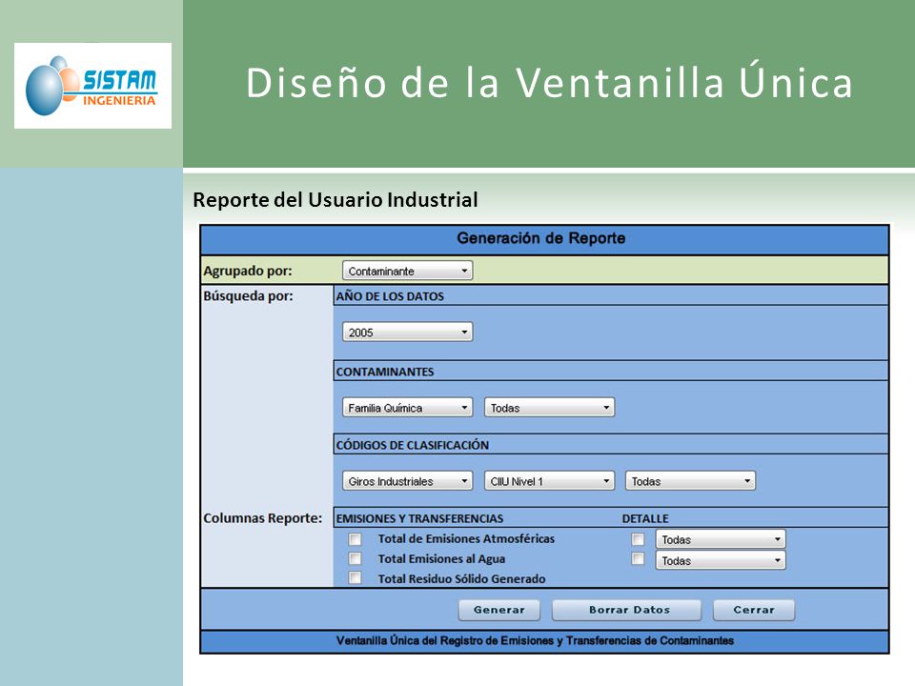915x686 pixels.
Task: Open Todas detail dropdown for Emisiones Atmosféricas
Action: coord(721,539)
